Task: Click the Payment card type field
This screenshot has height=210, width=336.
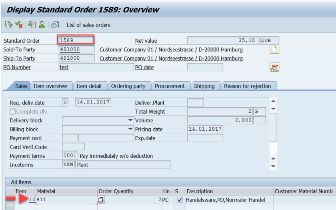Action: pyautogui.click(x=70, y=138)
